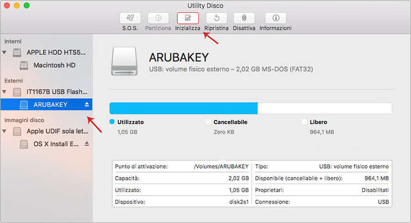Click the Partiziona toolbar icon

pos(158,18)
